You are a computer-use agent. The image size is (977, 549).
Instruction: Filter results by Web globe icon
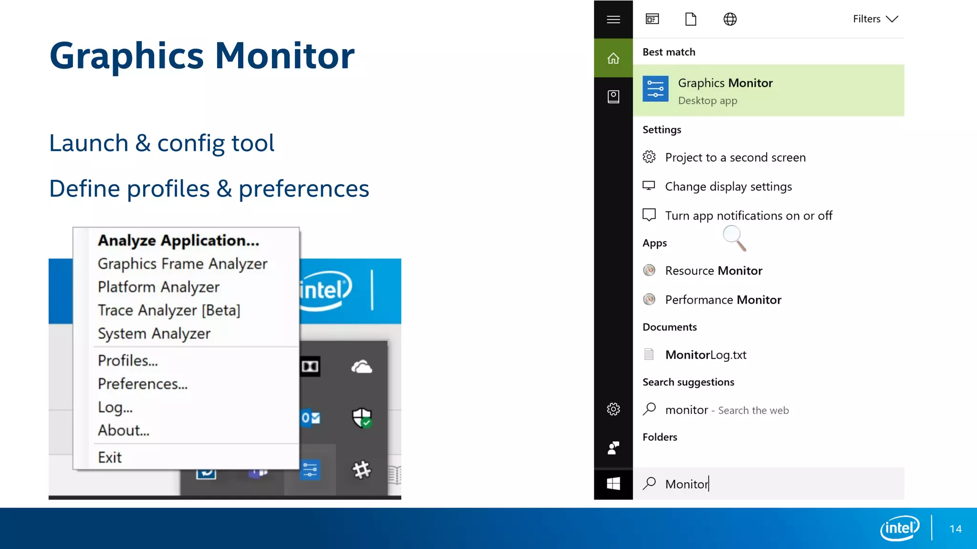[730, 19]
